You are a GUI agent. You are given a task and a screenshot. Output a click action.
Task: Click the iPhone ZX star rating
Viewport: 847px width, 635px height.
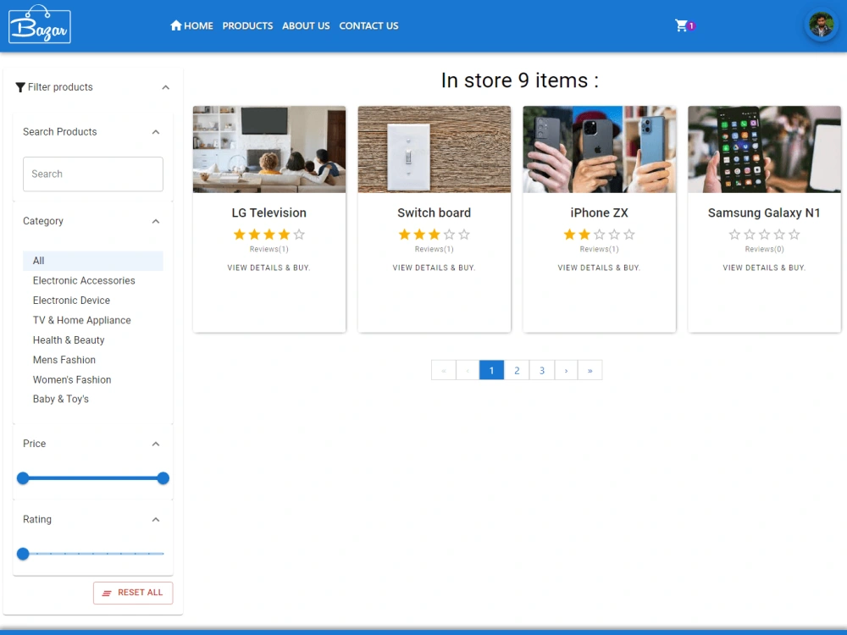(x=599, y=235)
